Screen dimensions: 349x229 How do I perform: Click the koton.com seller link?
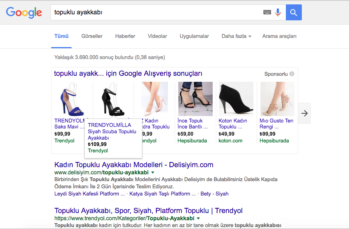[230, 140]
